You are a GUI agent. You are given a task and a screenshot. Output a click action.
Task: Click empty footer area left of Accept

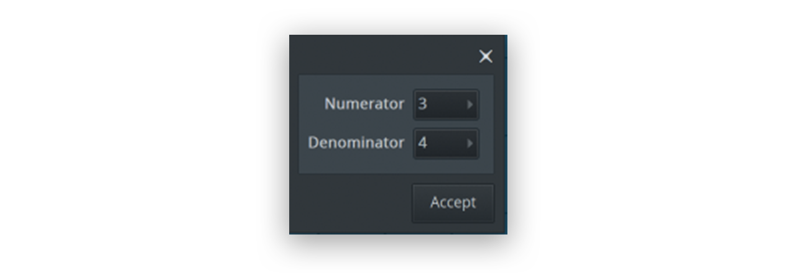(x=350, y=203)
